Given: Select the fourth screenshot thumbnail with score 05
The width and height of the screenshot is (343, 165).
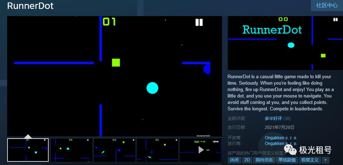Looking at the screenshot, I should (157, 150).
